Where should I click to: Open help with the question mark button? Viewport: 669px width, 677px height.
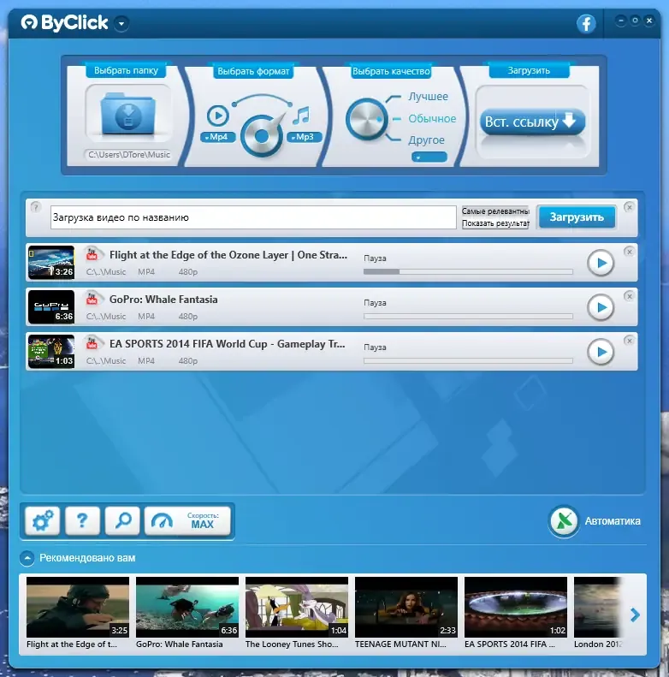[x=82, y=520]
